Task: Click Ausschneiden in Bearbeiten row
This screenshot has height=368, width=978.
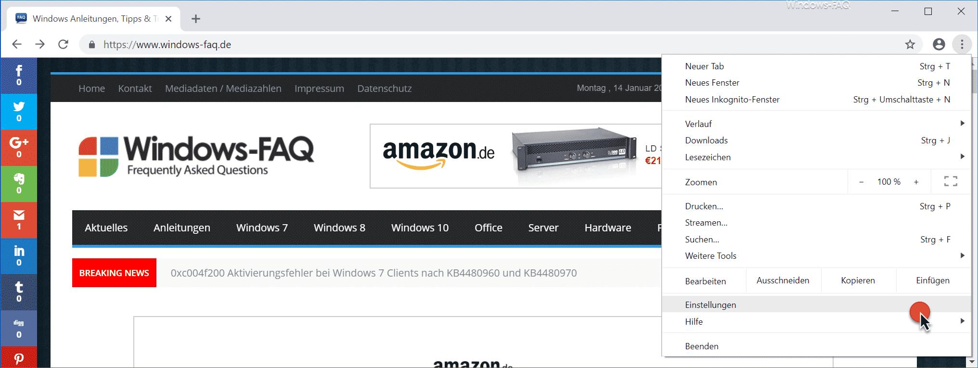Action: pos(783,280)
